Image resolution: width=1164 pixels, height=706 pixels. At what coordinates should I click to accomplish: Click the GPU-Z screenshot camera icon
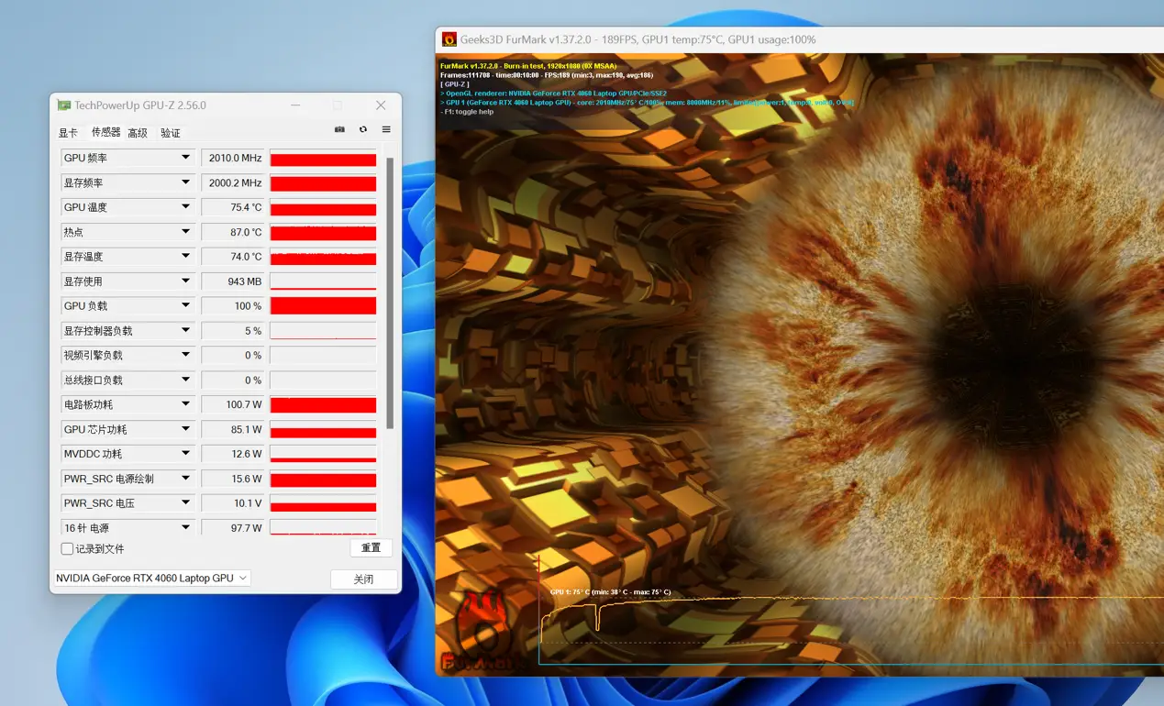[x=339, y=130]
